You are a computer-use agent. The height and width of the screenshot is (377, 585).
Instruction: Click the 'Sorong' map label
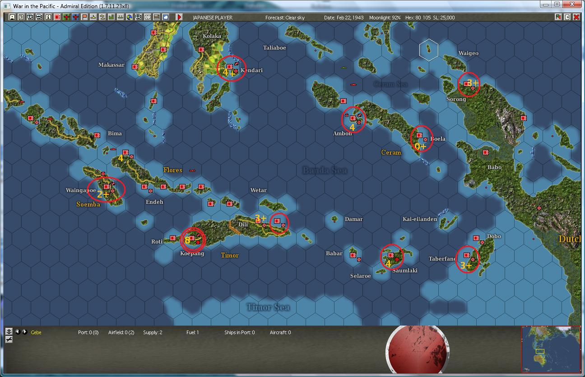456,99
